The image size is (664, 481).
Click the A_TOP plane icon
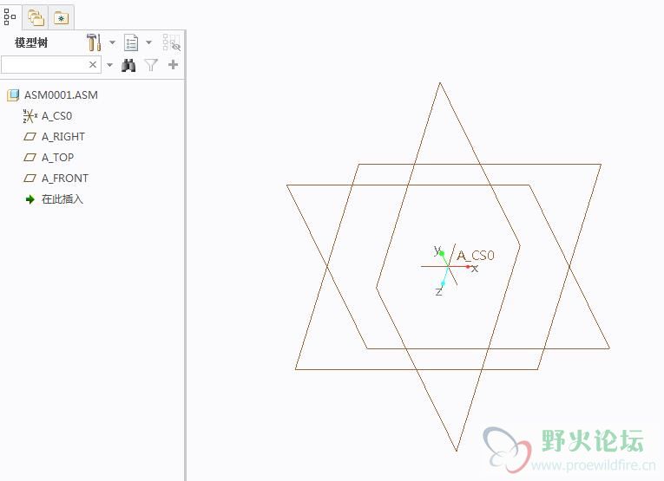[30, 158]
